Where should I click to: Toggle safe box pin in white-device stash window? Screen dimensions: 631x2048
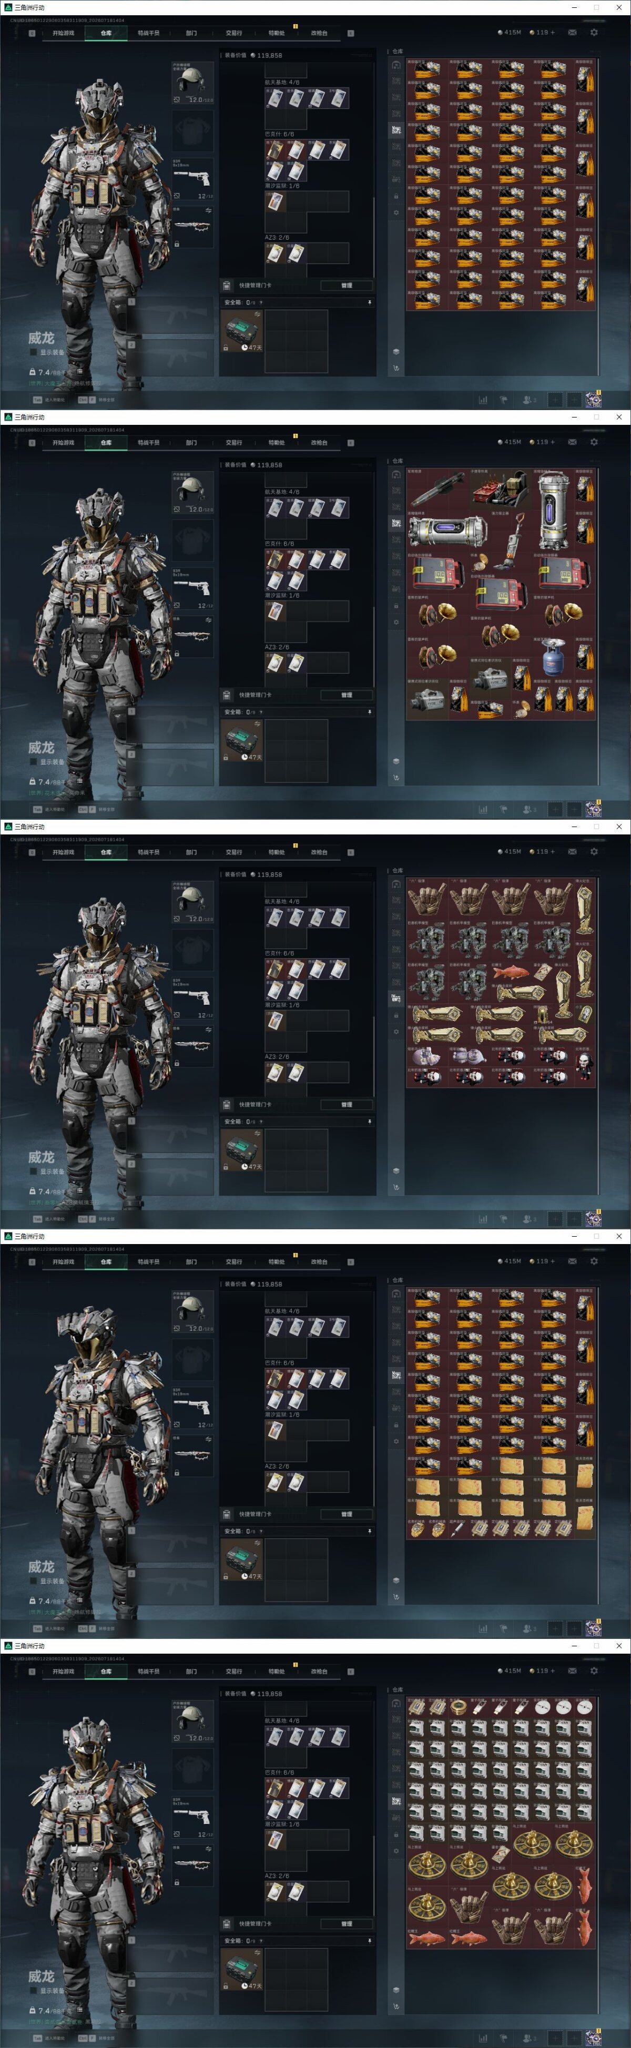click(370, 1941)
